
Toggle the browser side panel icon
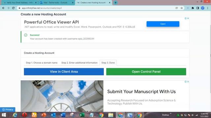[x=197, y=8]
